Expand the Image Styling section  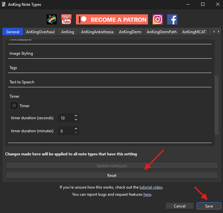(x=21, y=53)
